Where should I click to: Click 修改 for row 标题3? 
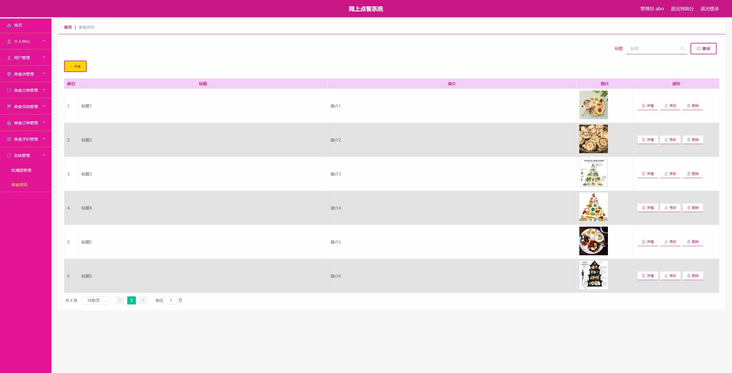point(670,174)
